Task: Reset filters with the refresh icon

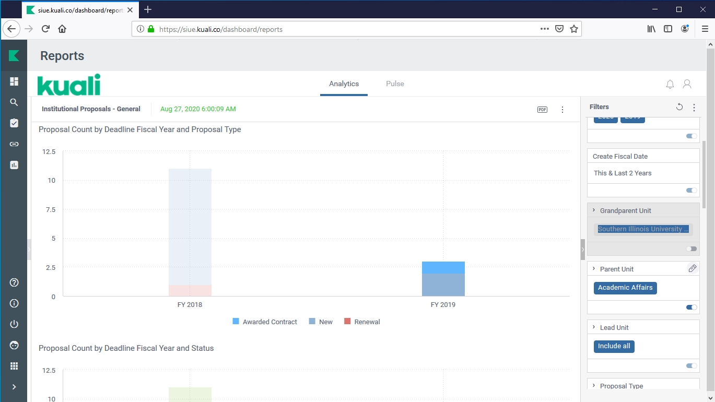Action: click(679, 107)
